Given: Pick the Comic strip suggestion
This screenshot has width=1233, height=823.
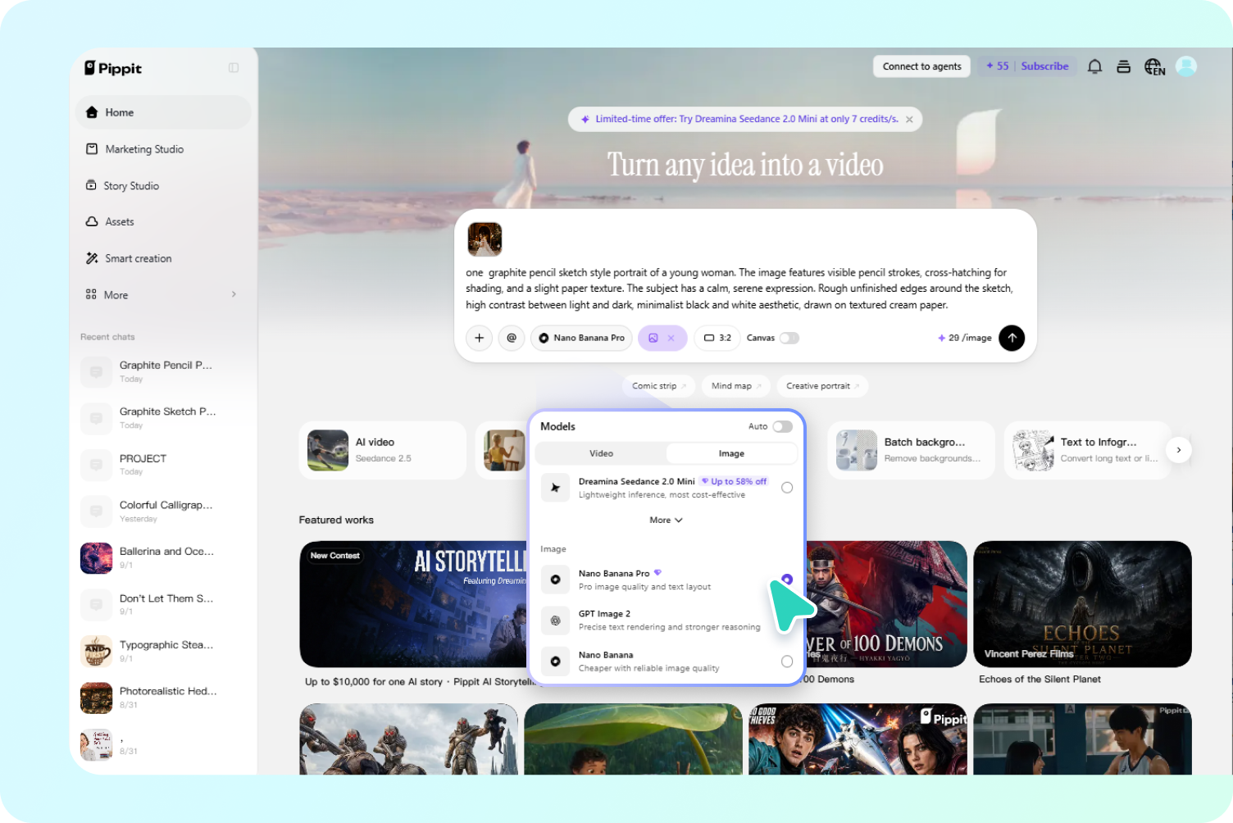Looking at the screenshot, I should [x=659, y=386].
